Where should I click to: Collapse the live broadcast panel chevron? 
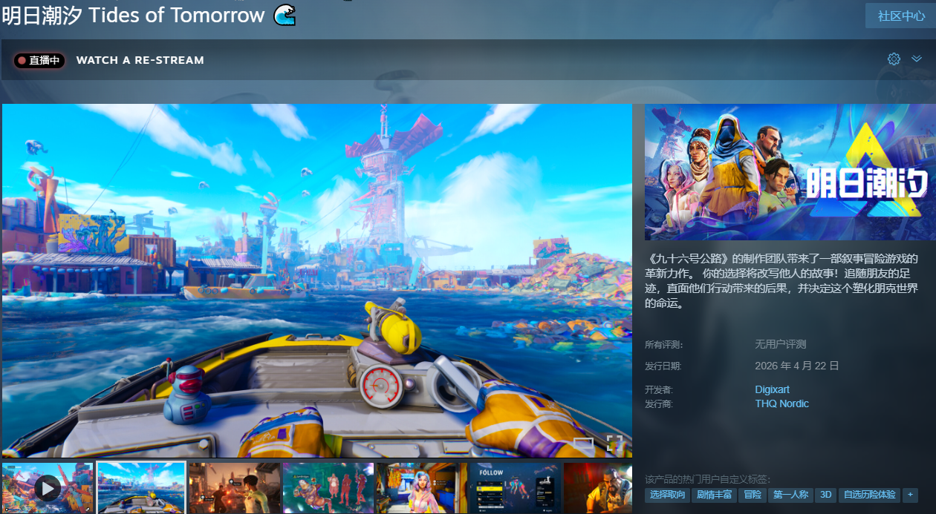(917, 59)
